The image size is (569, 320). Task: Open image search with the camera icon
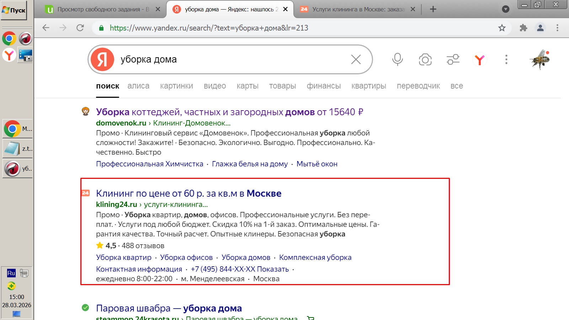click(x=425, y=59)
